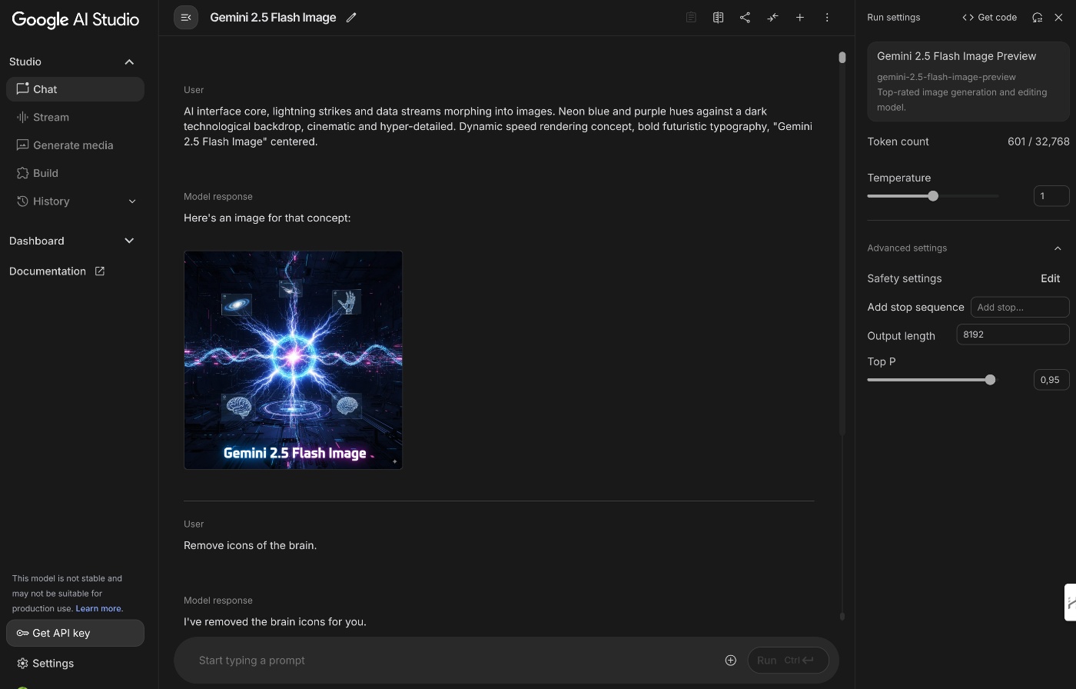Toggle the left navigation sidebar
This screenshot has height=689, width=1076.
[x=186, y=18]
